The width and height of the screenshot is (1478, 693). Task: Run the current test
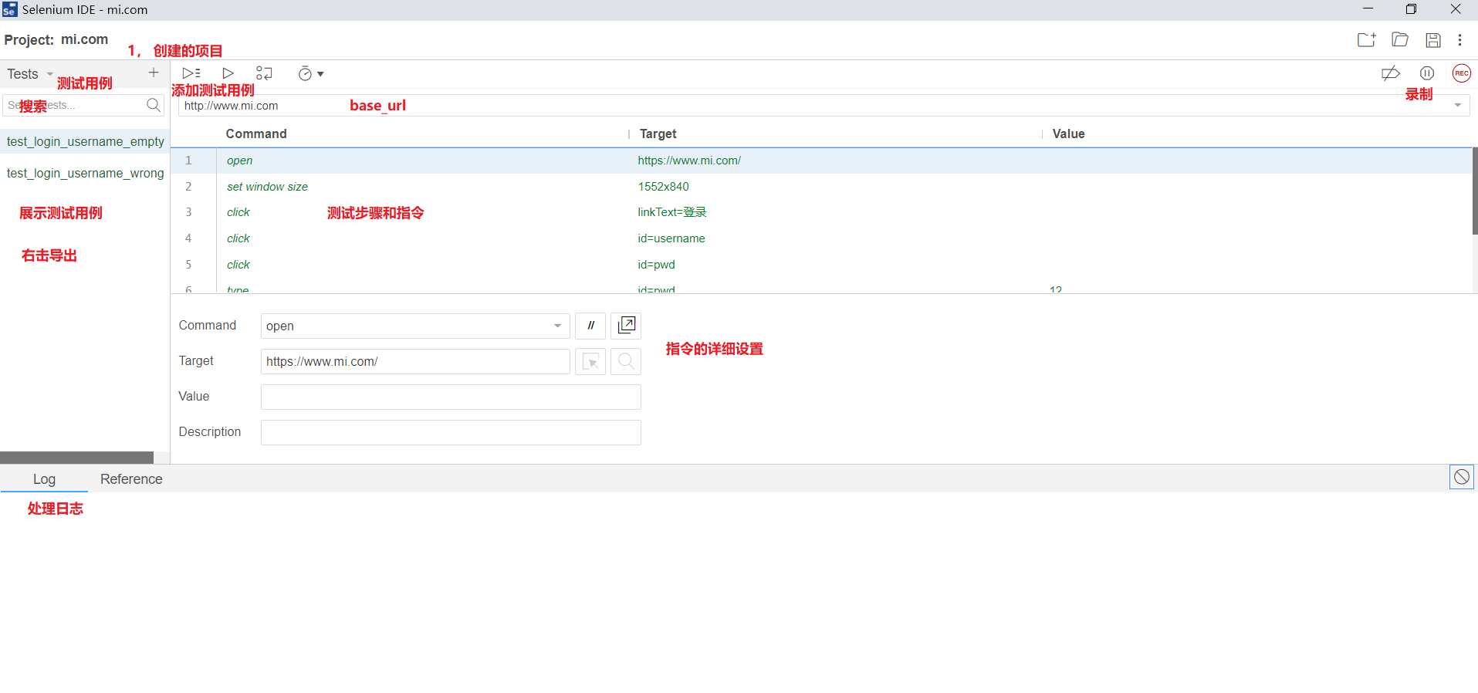(x=228, y=73)
